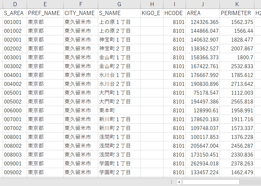Select the HCODE header cell
This screenshot has height=186, width=261.
175,13
